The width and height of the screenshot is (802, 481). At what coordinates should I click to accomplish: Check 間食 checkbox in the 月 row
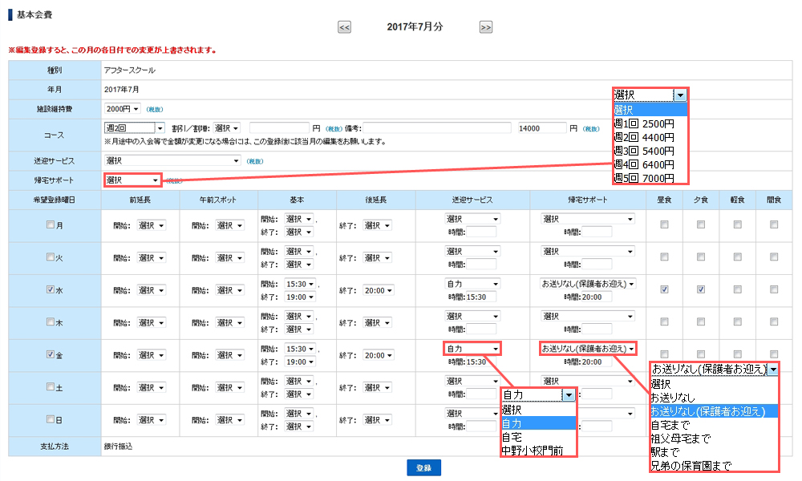coord(774,224)
